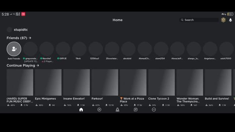The width and height of the screenshot is (235, 132).
Task: Open friend GIRYJE avatar
Action: [x=63, y=49]
